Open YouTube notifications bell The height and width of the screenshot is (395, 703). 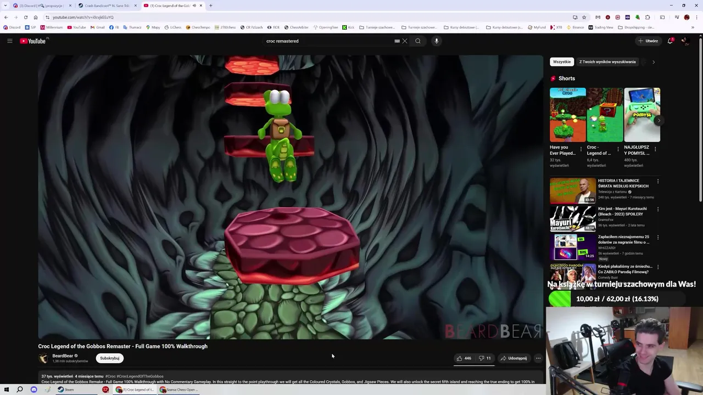[x=670, y=41]
